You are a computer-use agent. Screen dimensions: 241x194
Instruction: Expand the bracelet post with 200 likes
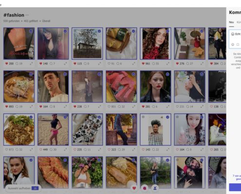pyautogui.click(x=31, y=64)
